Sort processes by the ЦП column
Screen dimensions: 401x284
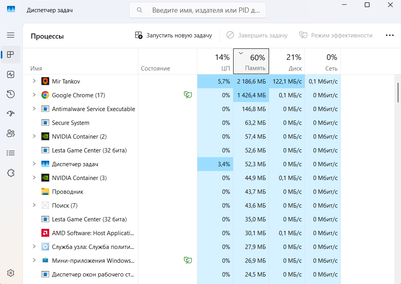pos(215,62)
